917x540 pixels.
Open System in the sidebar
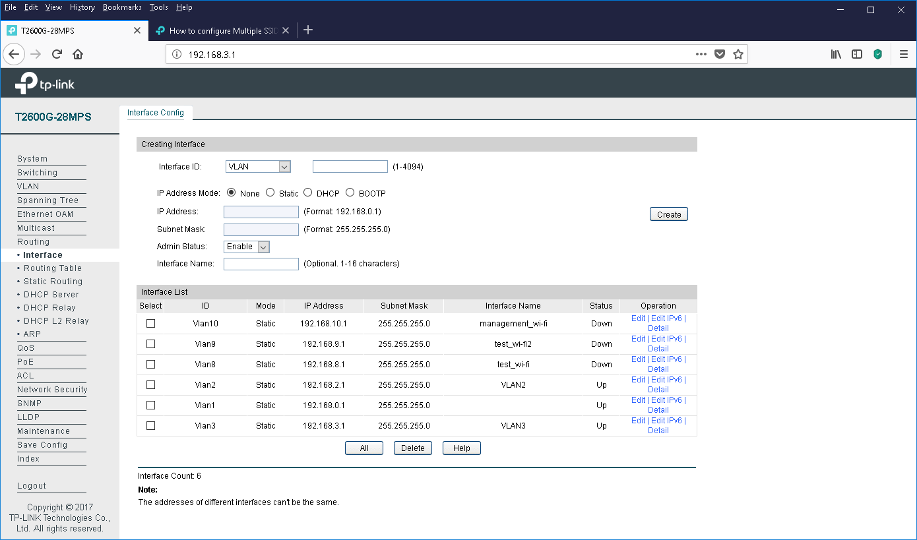tap(32, 159)
